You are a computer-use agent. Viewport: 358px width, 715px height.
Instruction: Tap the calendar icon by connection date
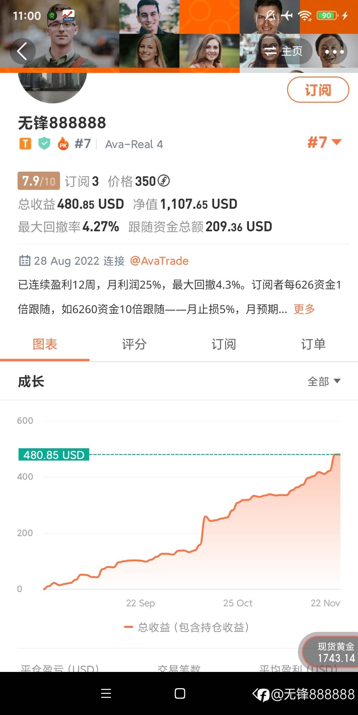(25, 261)
